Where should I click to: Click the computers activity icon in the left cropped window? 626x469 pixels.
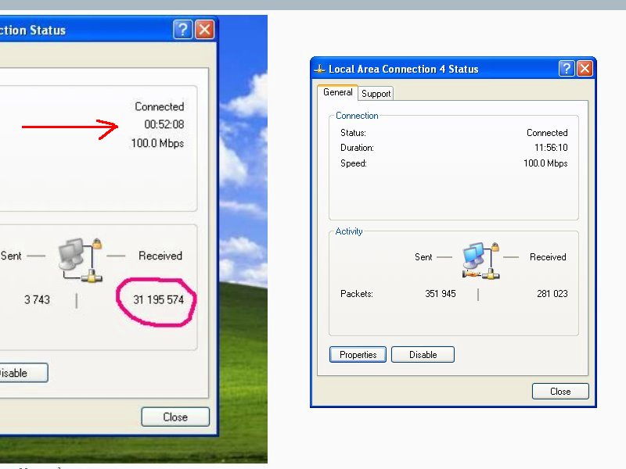coord(81,260)
